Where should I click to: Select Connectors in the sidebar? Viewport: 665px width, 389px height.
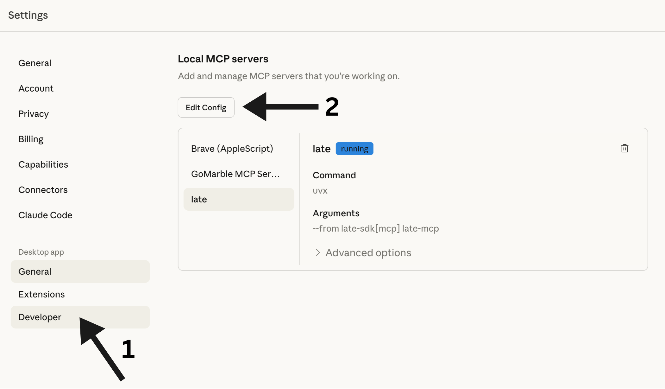pyautogui.click(x=43, y=189)
